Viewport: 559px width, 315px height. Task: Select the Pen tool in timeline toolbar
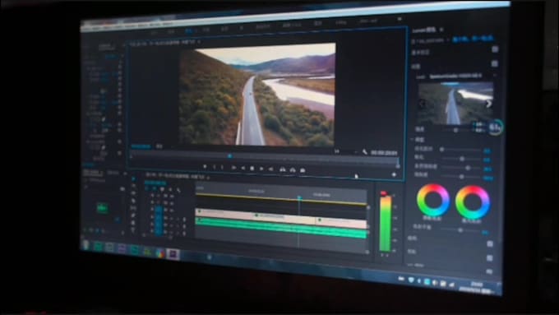click(134, 215)
